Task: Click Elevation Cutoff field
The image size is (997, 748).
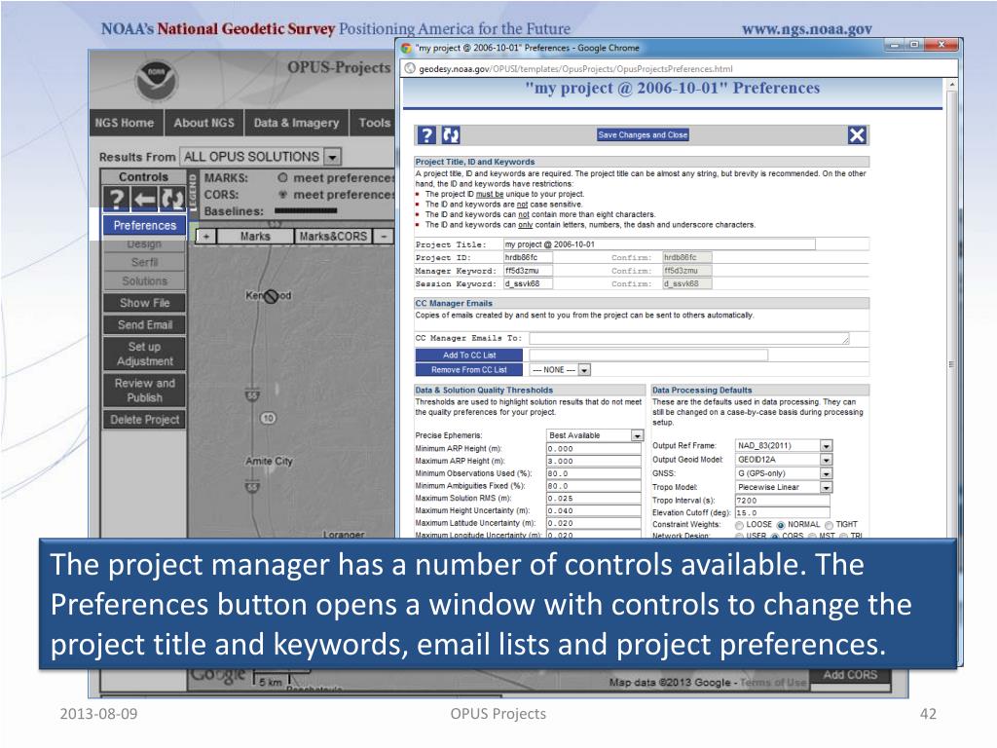Action: (x=782, y=512)
